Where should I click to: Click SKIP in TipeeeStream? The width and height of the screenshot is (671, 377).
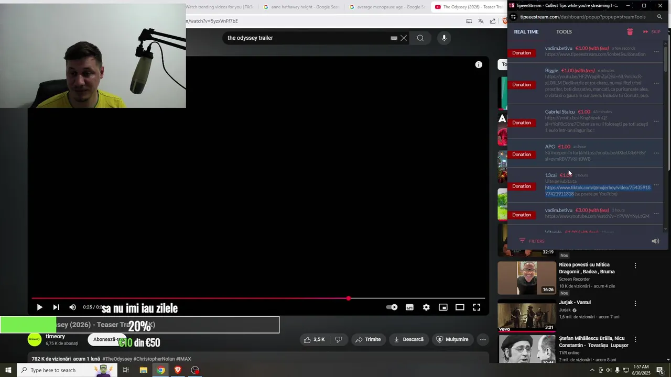652,32
